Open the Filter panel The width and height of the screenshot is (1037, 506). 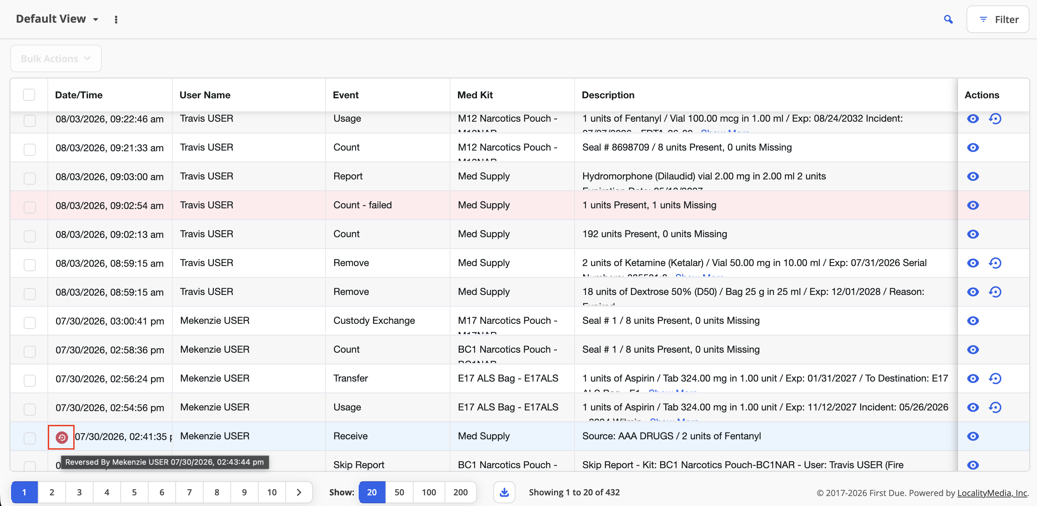pos(997,19)
